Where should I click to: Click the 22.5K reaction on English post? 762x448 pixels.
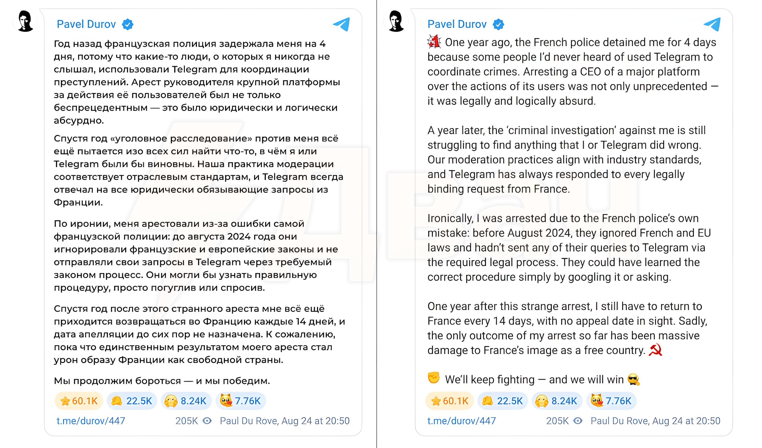click(x=502, y=401)
